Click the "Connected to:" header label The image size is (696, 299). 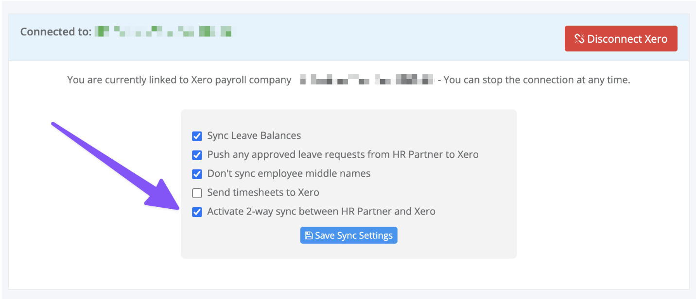coord(55,32)
